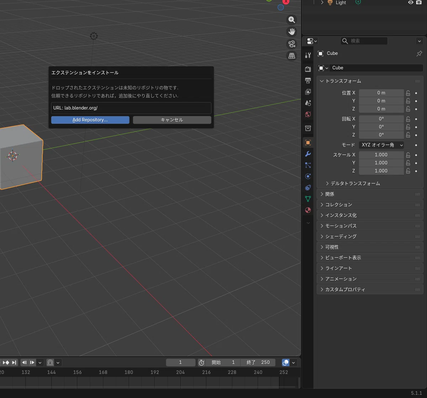Toggle camera view icon in viewport

pyautogui.click(x=292, y=44)
